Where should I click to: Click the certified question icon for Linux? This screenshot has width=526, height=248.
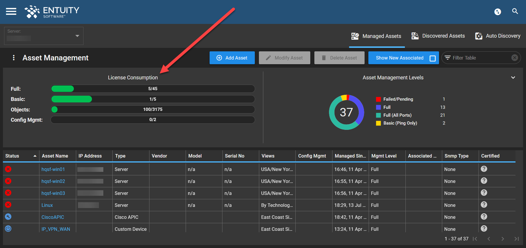tap(484, 205)
